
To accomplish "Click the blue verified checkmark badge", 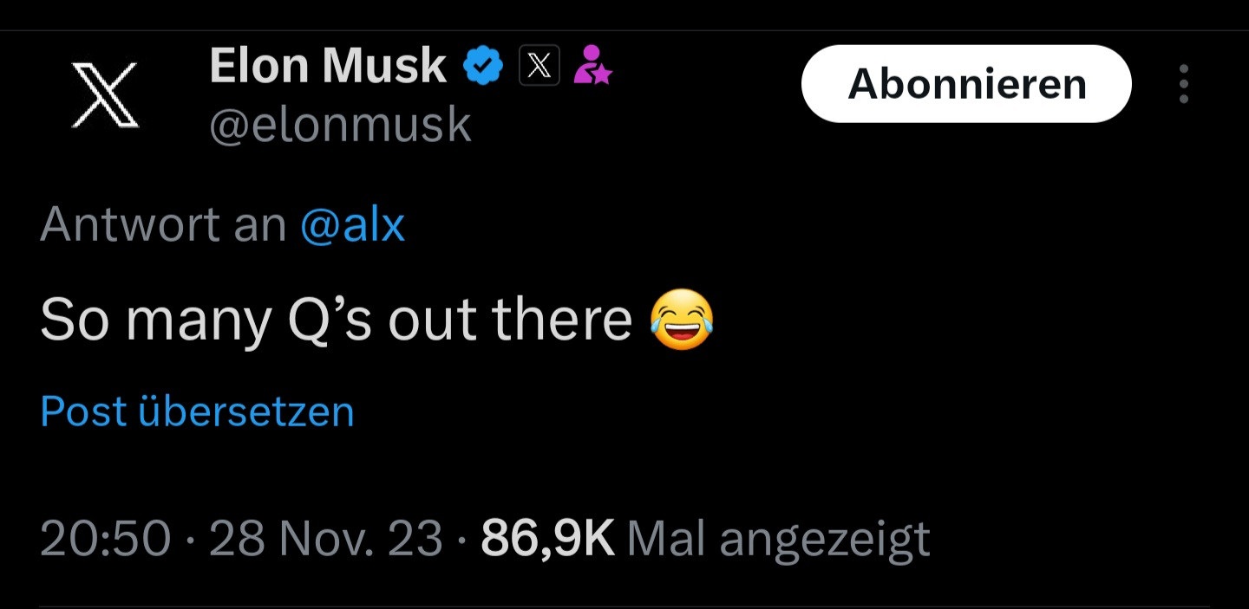I will [483, 66].
